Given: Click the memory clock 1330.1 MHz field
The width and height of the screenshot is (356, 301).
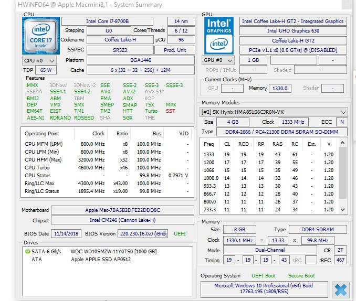Looking at the screenshot, I should tap(239, 241).
